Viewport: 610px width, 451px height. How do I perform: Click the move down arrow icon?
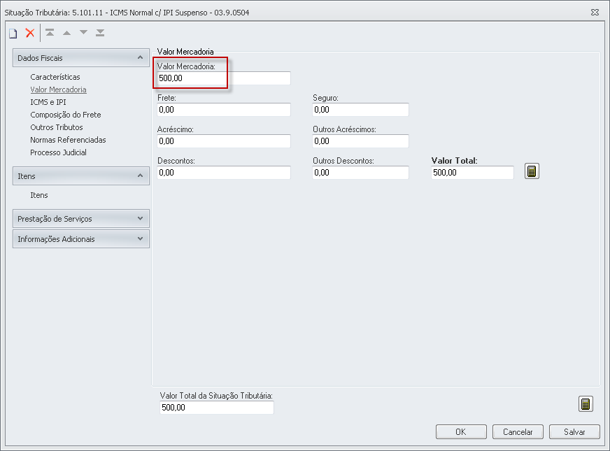pyautogui.click(x=83, y=33)
